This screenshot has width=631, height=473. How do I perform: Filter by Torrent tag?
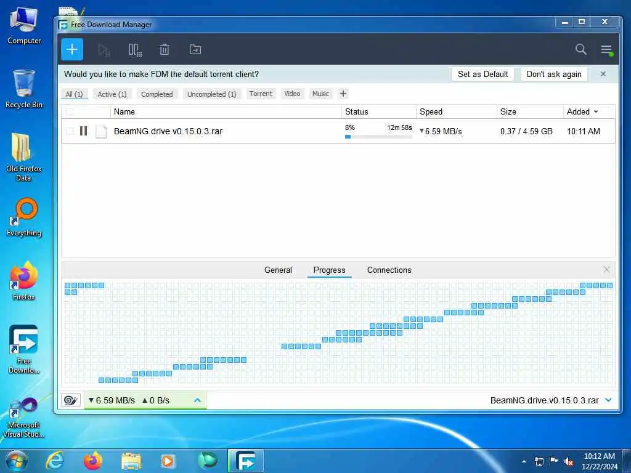[x=261, y=94]
